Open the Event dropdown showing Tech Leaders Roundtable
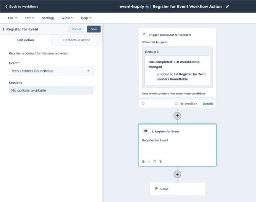Viewport: 256px width, 202px height. 51,71
